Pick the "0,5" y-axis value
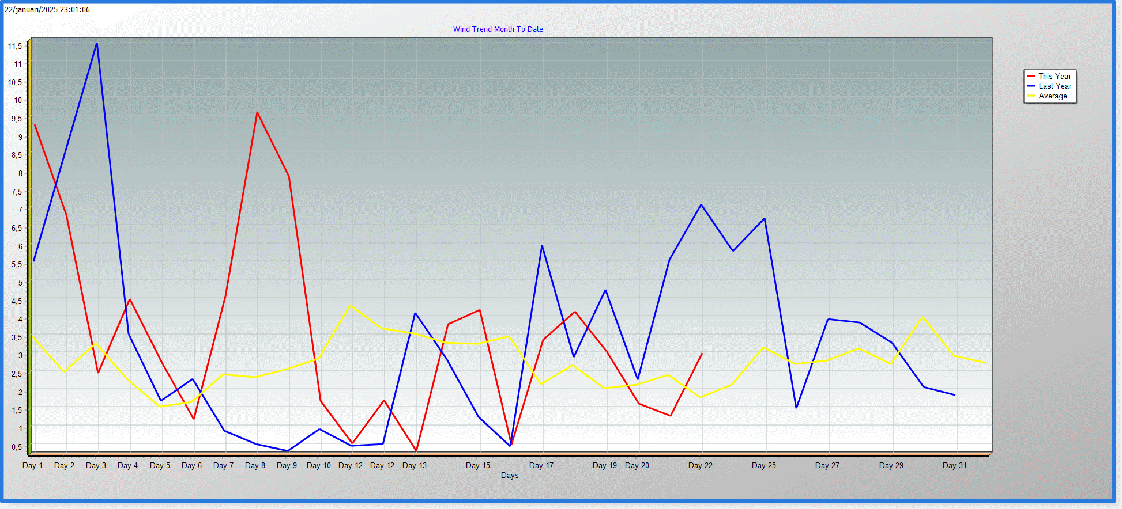The width and height of the screenshot is (1122, 509). [17, 447]
